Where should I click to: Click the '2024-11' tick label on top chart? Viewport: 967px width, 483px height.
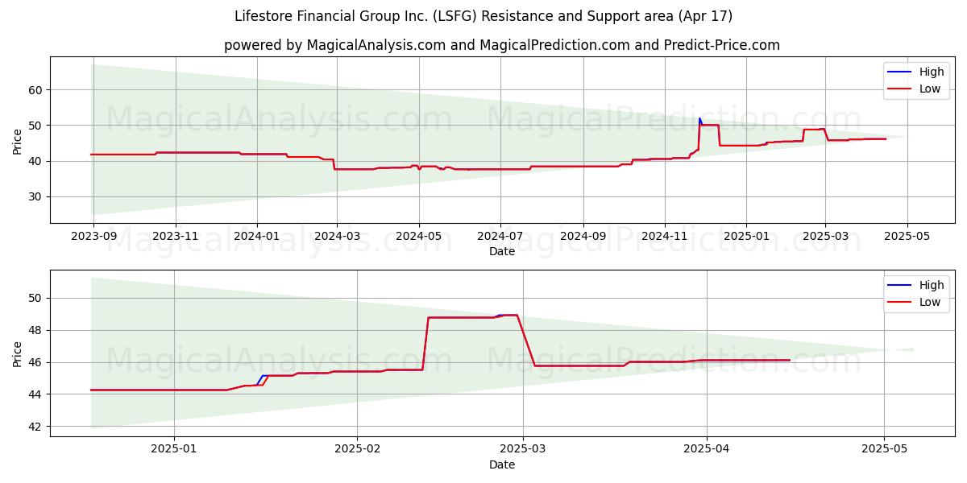point(665,237)
